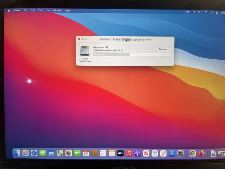Launch Keynote from the Dock
The image size is (225, 169).
(155, 154)
